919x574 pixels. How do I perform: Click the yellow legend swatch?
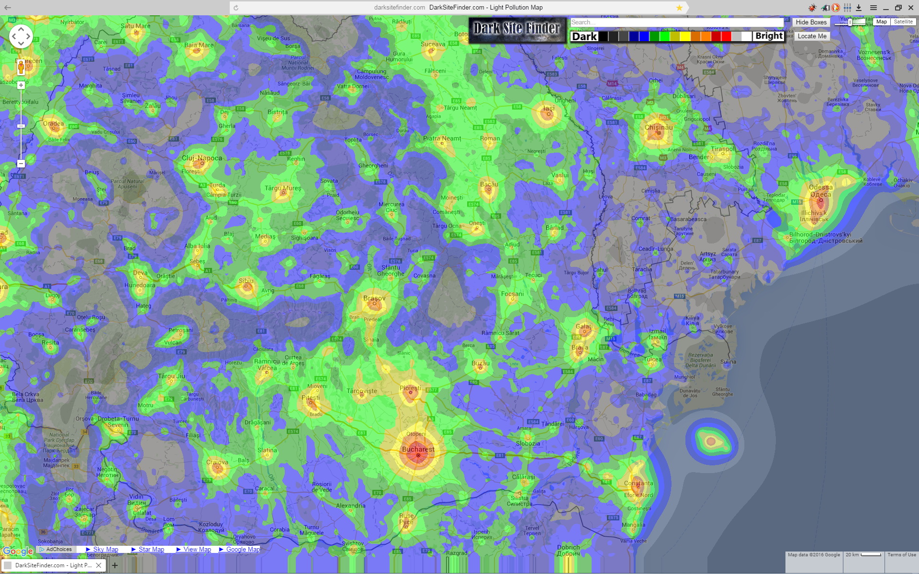[685, 36]
